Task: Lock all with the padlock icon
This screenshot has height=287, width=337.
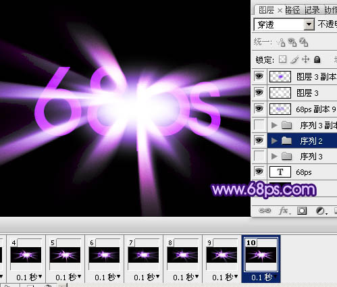Action: pyautogui.click(x=317, y=59)
